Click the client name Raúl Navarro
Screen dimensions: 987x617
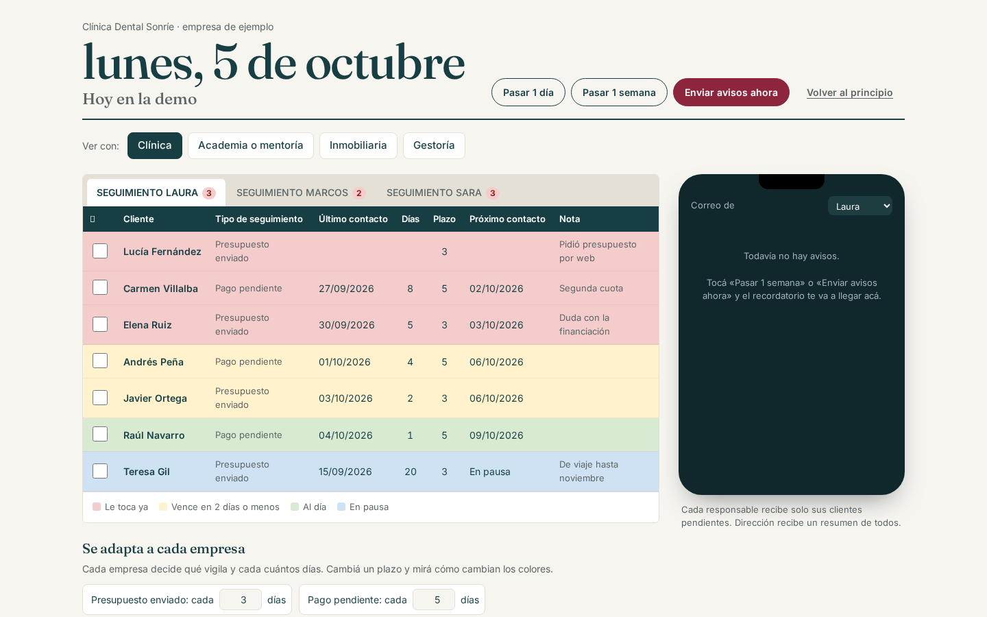(154, 435)
